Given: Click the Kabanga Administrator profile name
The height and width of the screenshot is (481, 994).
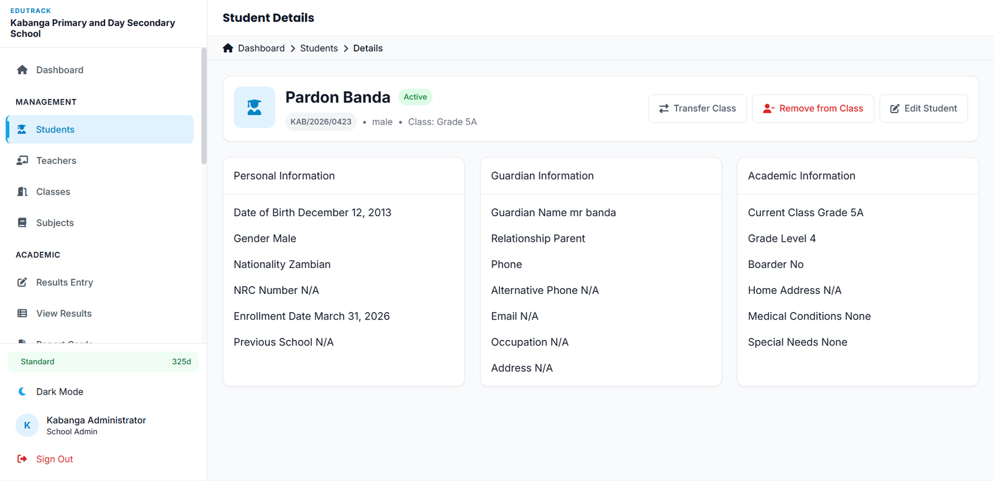Looking at the screenshot, I should [96, 420].
